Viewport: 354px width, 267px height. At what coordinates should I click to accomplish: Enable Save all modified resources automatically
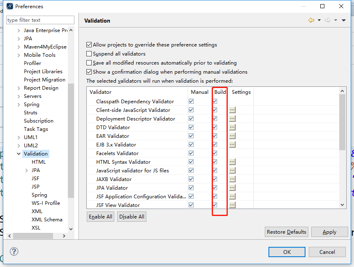pyautogui.click(x=89, y=63)
